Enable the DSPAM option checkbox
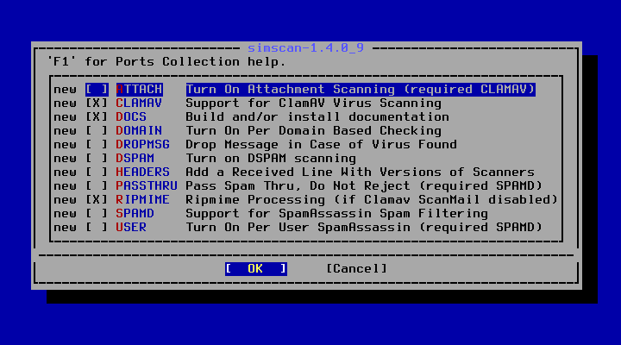The image size is (621, 345). (97, 159)
